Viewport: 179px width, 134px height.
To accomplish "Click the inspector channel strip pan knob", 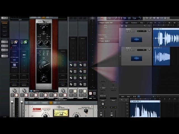I will (103, 104).
